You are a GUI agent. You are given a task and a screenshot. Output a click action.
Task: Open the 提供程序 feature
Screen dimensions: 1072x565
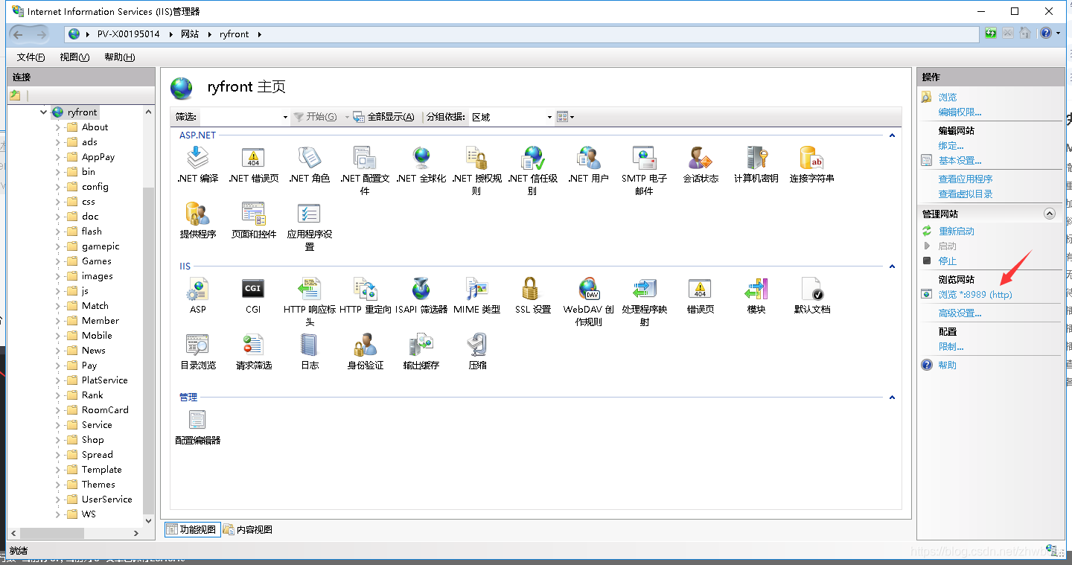tap(197, 220)
